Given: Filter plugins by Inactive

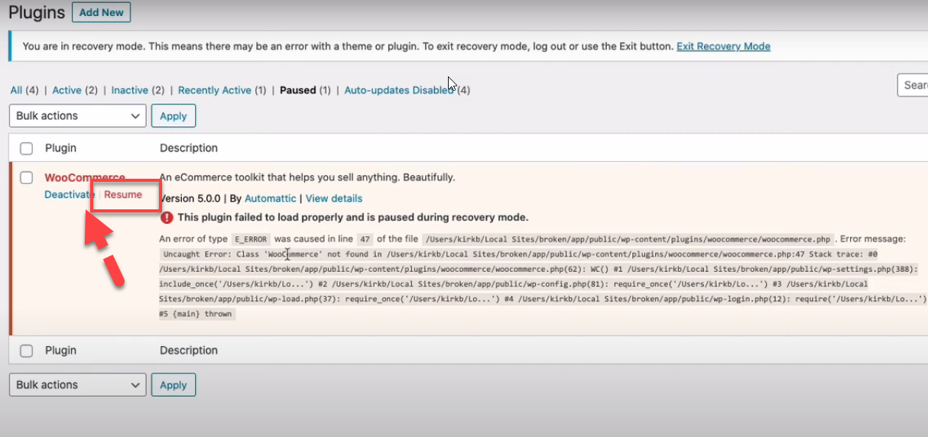Looking at the screenshot, I should (129, 90).
